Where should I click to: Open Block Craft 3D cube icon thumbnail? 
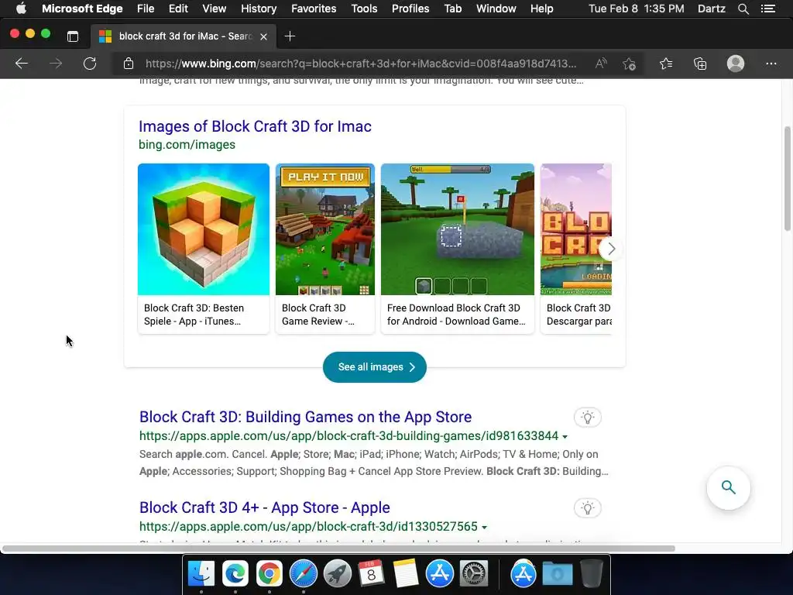click(204, 229)
